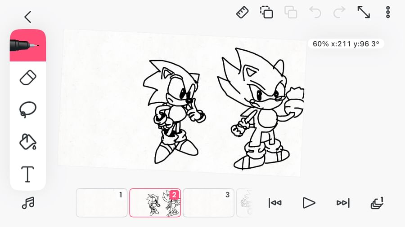Select the Lasso selection tool

click(28, 109)
